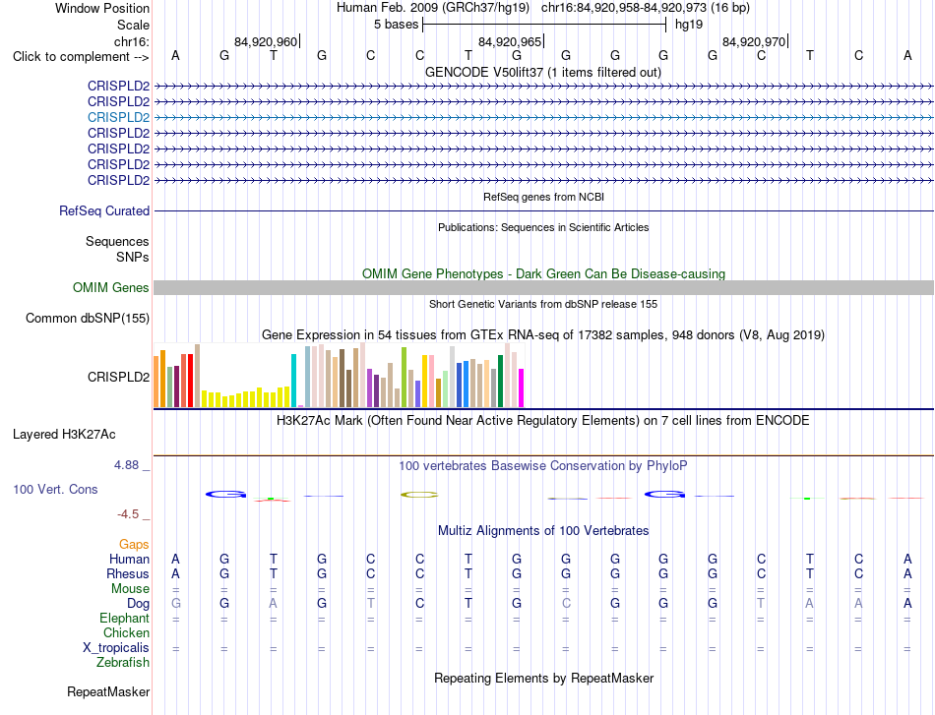Image resolution: width=935 pixels, height=715 pixels.
Task: Click the Elephant species label
Action: coord(125,618)
